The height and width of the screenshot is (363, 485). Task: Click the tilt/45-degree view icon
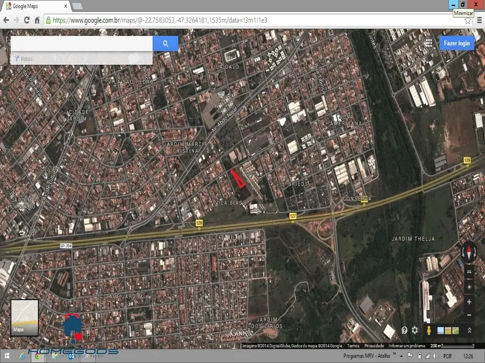468,271
